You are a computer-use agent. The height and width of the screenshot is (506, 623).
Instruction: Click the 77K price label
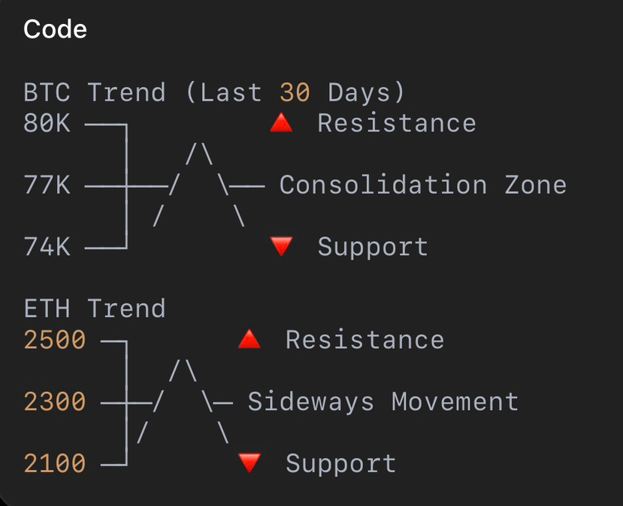[x=47, y=185]
